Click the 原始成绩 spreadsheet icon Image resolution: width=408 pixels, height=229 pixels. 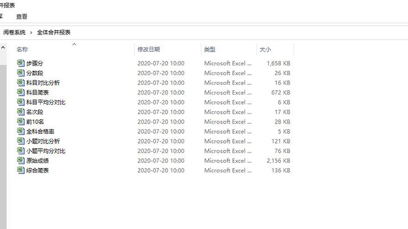[21, 161]
